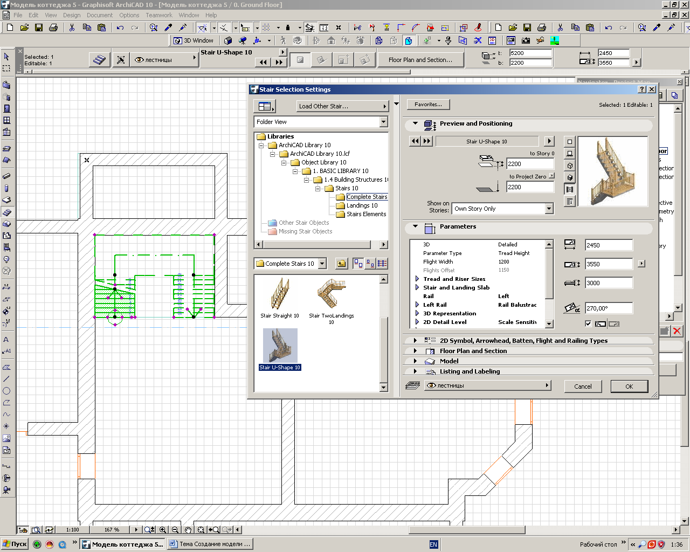Screen dimensions: 690x552
Task: Click the Floor Plan and Section... button
Action: pos(420,60)
